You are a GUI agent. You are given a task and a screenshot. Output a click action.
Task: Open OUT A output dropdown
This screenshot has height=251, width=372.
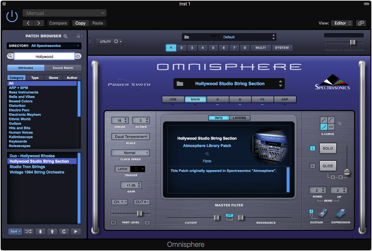coord(142,202)
